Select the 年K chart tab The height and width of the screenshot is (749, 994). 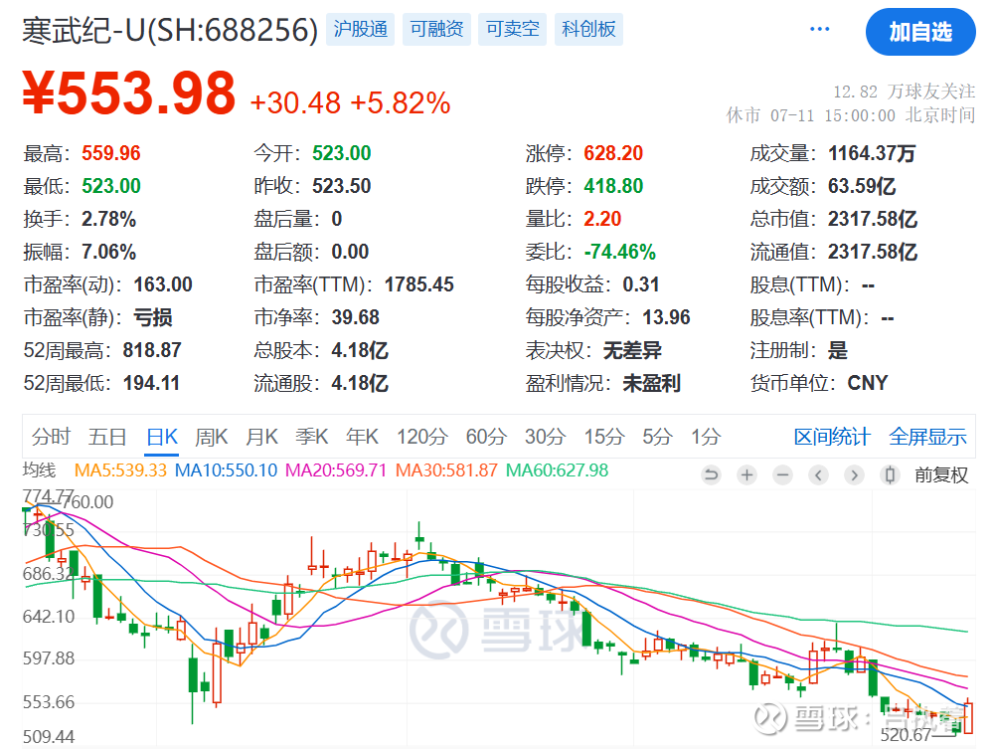[363, 437]
